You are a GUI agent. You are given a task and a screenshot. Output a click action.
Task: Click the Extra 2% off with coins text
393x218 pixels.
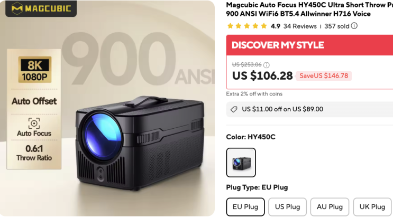click(254, 94)
